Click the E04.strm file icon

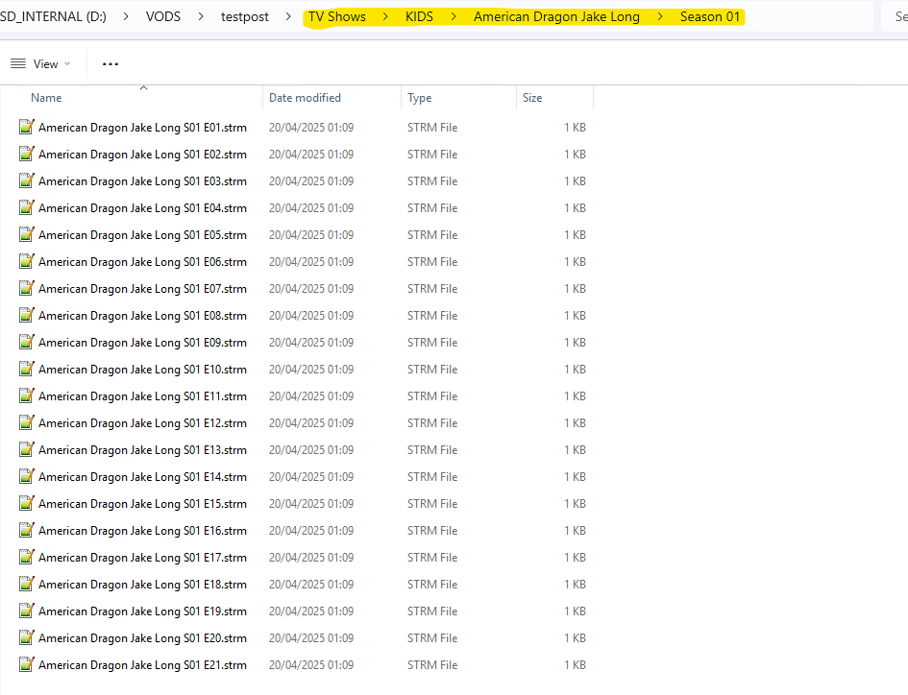[26, 207]
